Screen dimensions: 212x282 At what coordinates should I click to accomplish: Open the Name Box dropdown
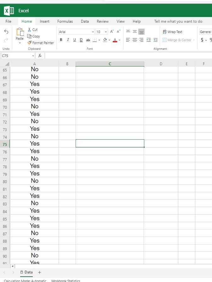tap(33, 56)
